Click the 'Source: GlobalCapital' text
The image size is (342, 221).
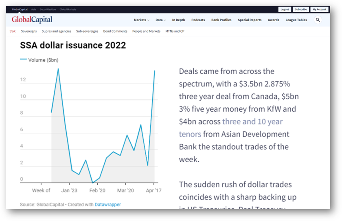42,205
